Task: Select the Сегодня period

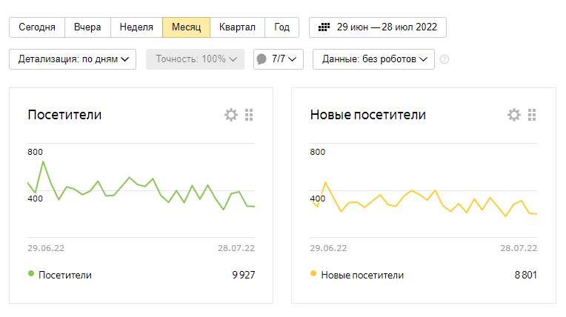Action: 37,27
